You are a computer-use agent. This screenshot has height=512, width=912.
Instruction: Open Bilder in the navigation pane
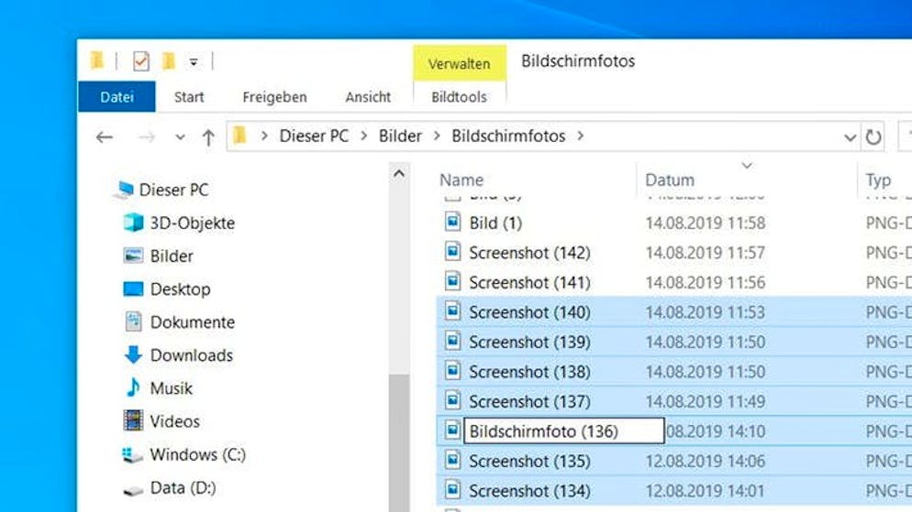(172, 256)
